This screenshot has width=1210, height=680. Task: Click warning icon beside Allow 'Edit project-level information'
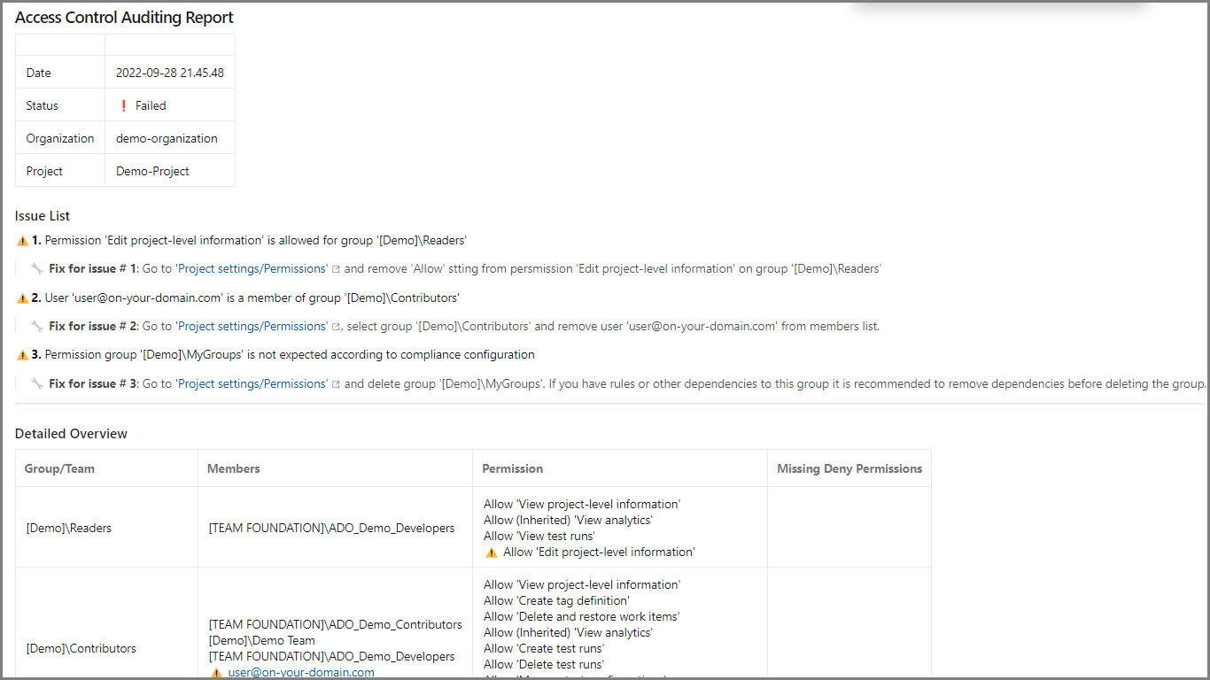coord(492,552)
